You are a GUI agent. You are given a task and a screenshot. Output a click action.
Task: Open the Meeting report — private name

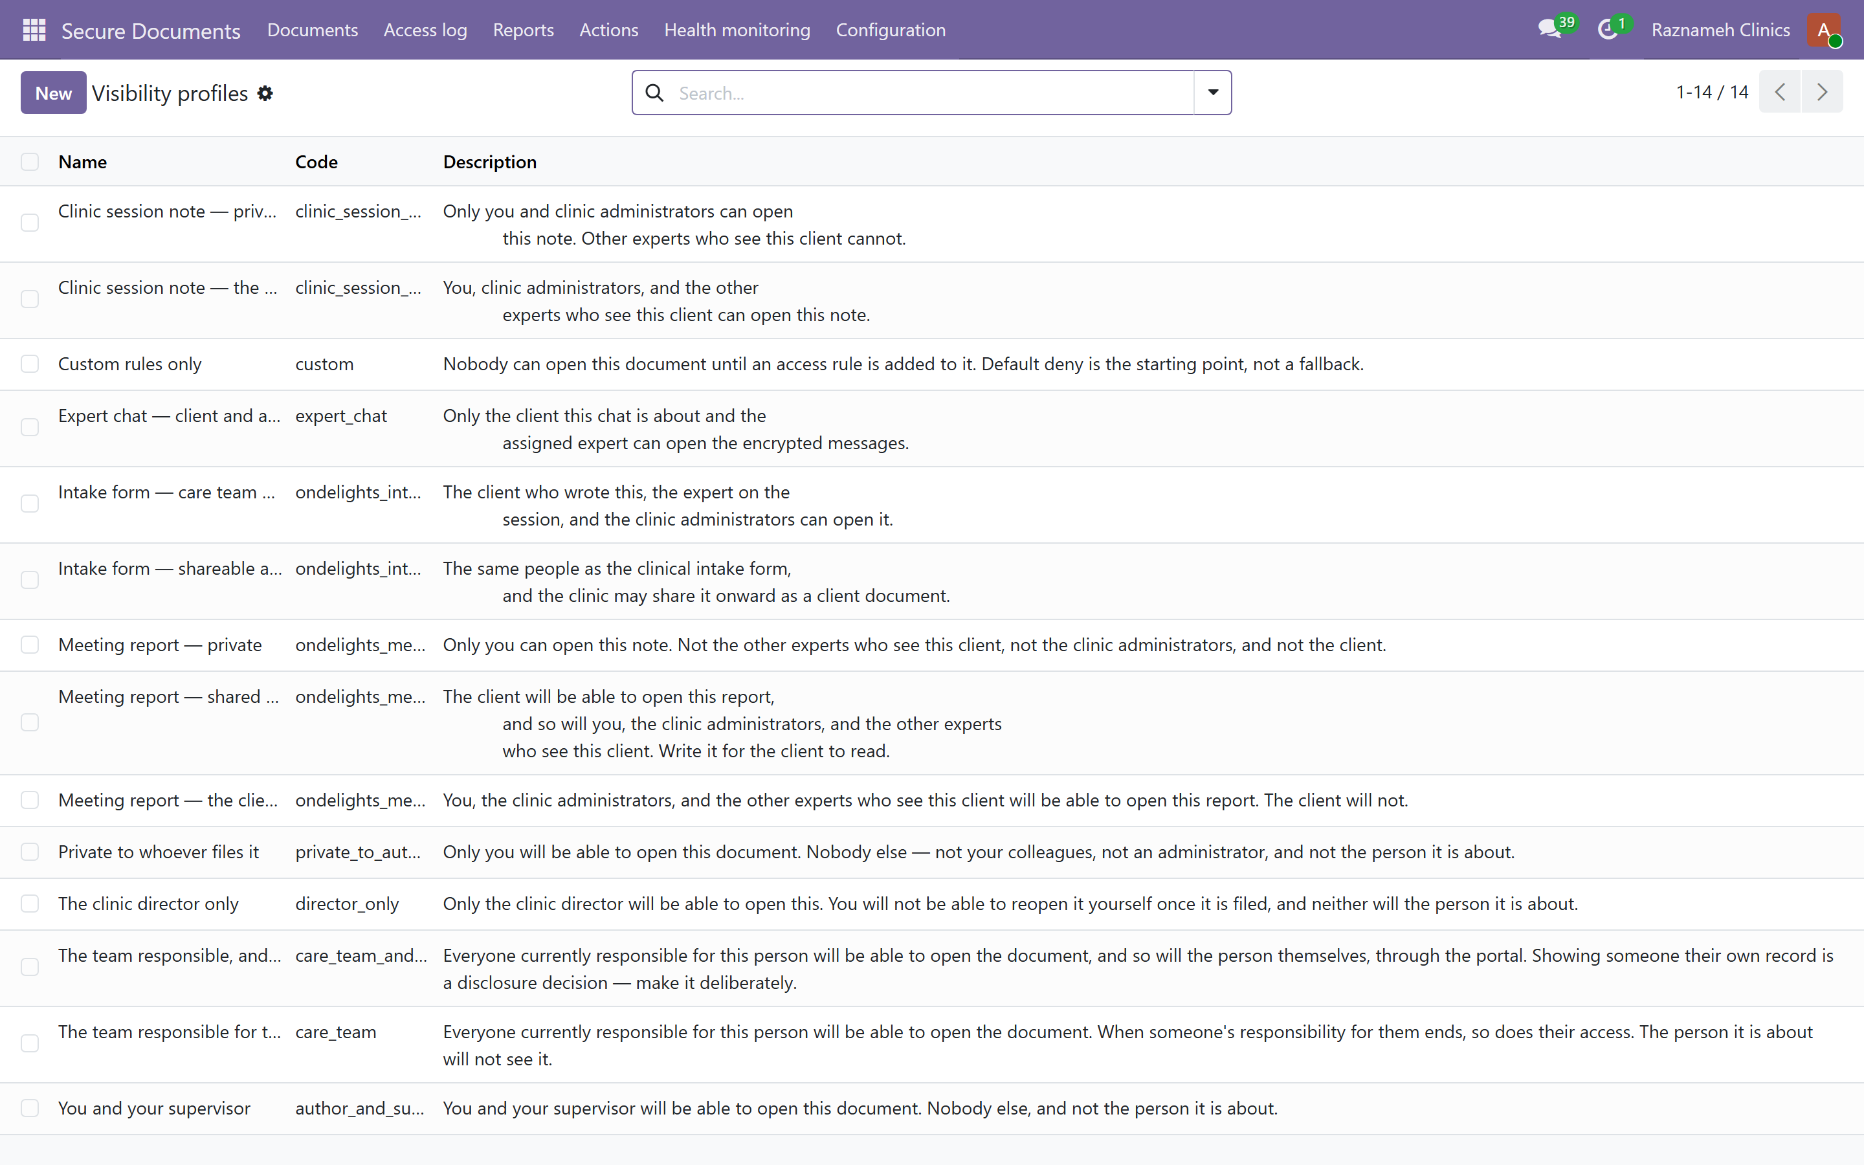coord(161,645)
